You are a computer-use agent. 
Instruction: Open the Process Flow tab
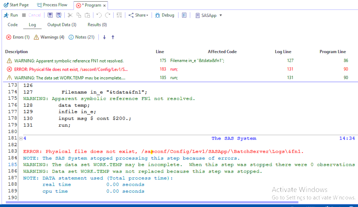point(52,5)
